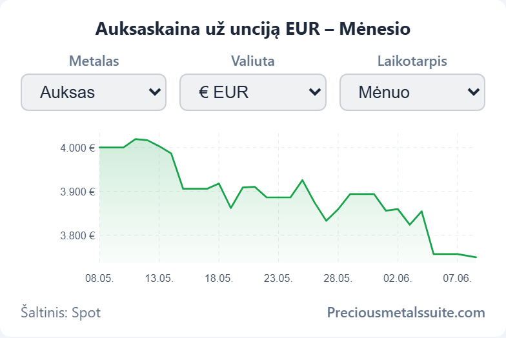Open the Metalas dropdown showing Auksas
506x338 pixels.
click(x=94, y=92)
